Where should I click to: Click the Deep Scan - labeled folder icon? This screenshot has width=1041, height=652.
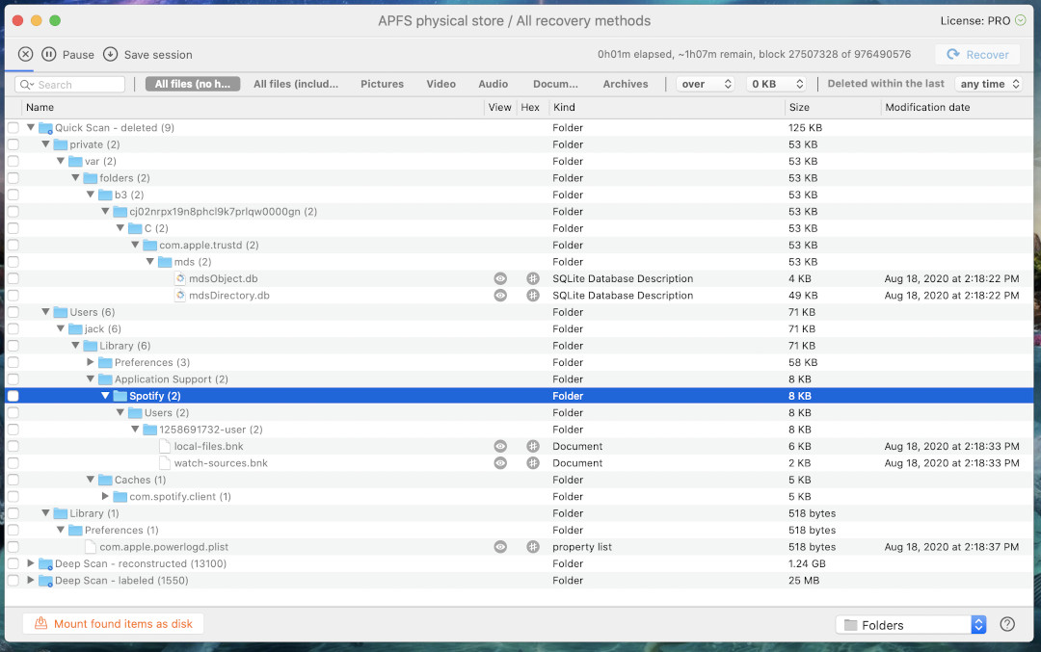pos(46,581)
